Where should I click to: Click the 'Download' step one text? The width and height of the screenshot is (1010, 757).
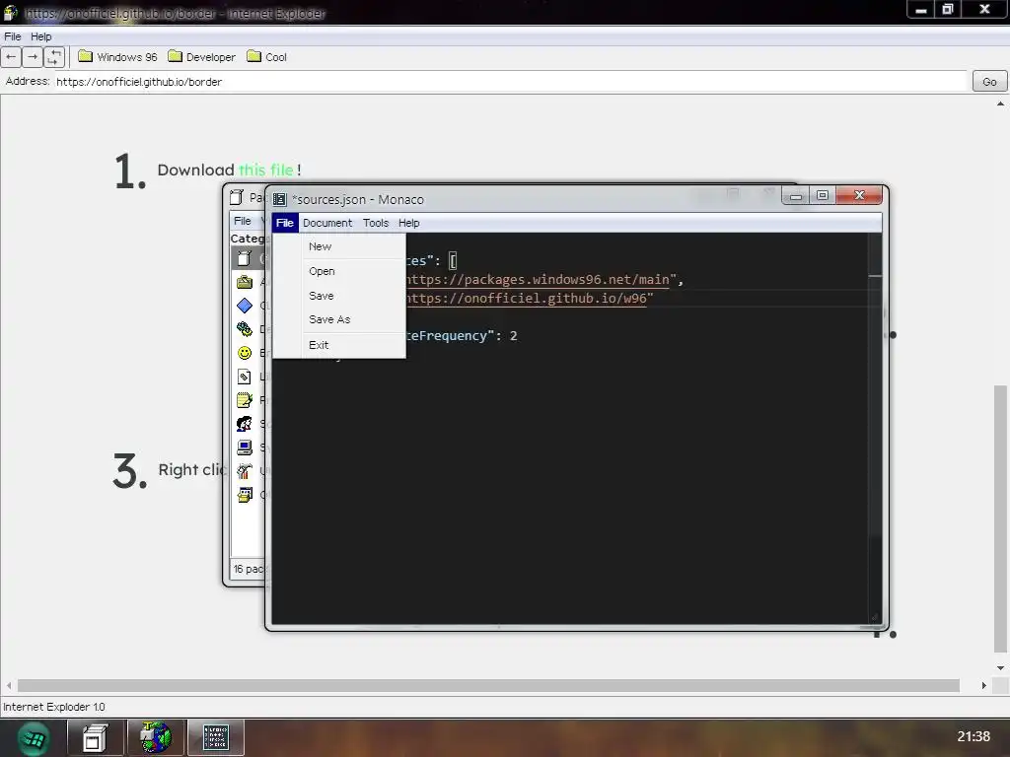(195, 170)
